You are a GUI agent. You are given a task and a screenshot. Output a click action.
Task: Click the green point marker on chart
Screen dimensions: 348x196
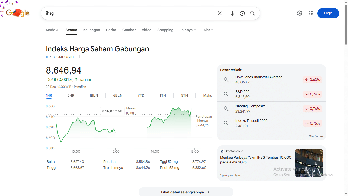tap(112, 131)
